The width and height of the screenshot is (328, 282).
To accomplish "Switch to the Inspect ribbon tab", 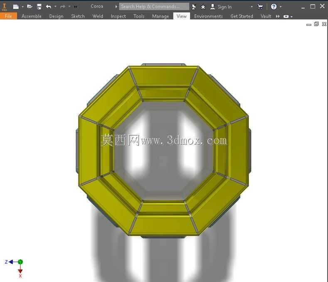I will tap(118, 16).
